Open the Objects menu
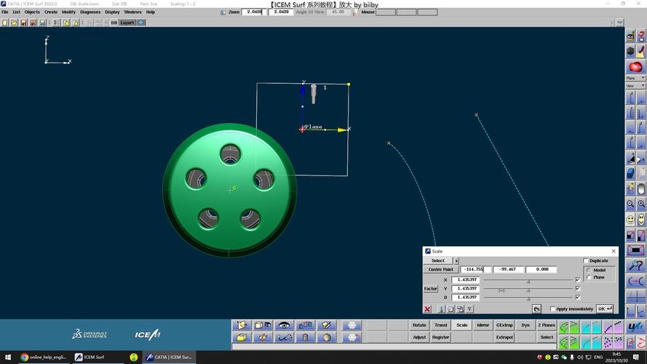647x364 pixels. coord(32,12)
